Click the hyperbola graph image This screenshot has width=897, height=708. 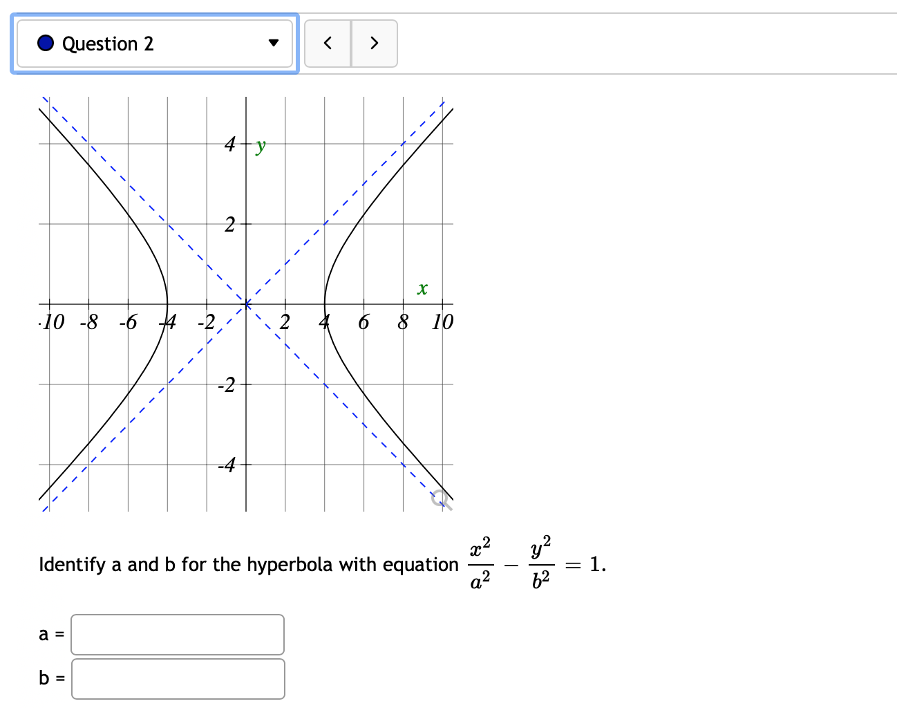coord(245,304)
